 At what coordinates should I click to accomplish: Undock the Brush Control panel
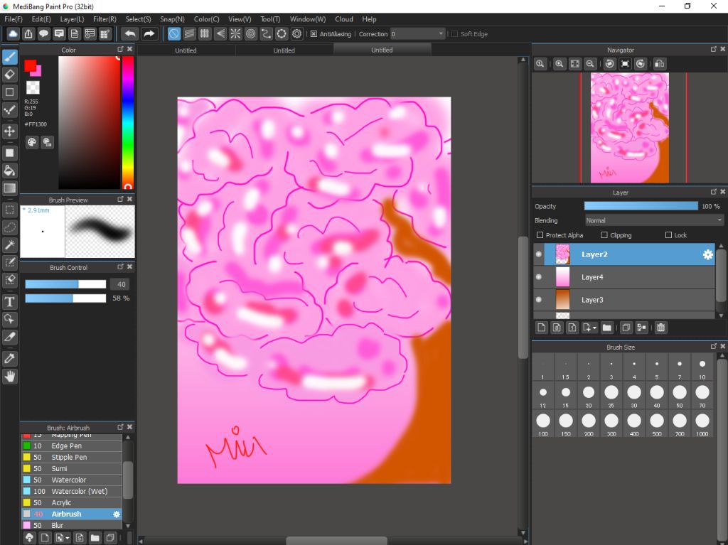[120, 267]
